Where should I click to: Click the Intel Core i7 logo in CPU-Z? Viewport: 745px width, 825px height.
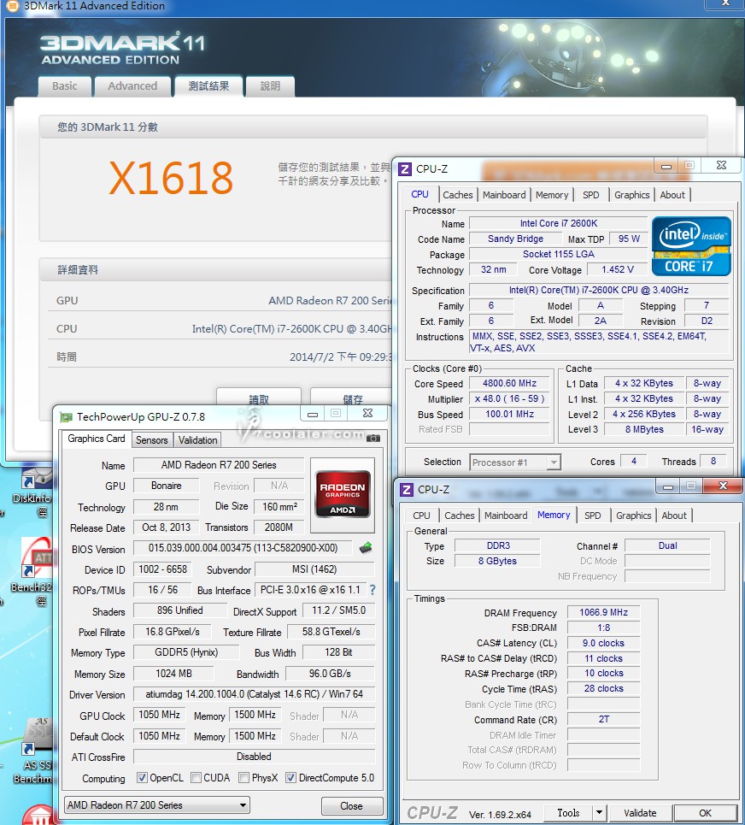[x=691, y=246]
